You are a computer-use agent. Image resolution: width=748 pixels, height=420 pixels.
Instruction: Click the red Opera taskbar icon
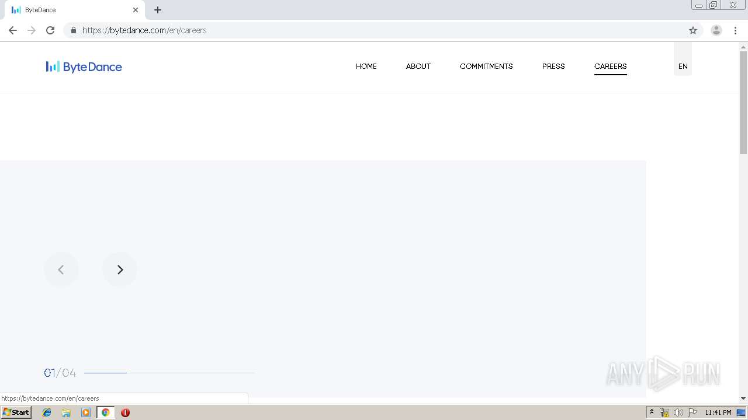pos(125,412)
